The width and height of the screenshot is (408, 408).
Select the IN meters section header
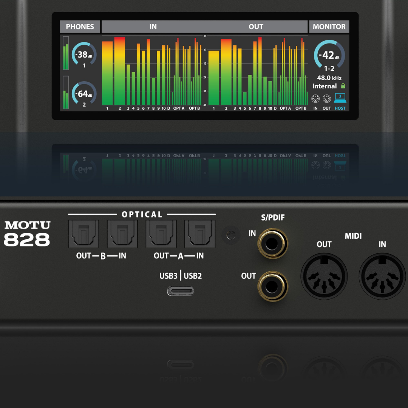point(153,26)
